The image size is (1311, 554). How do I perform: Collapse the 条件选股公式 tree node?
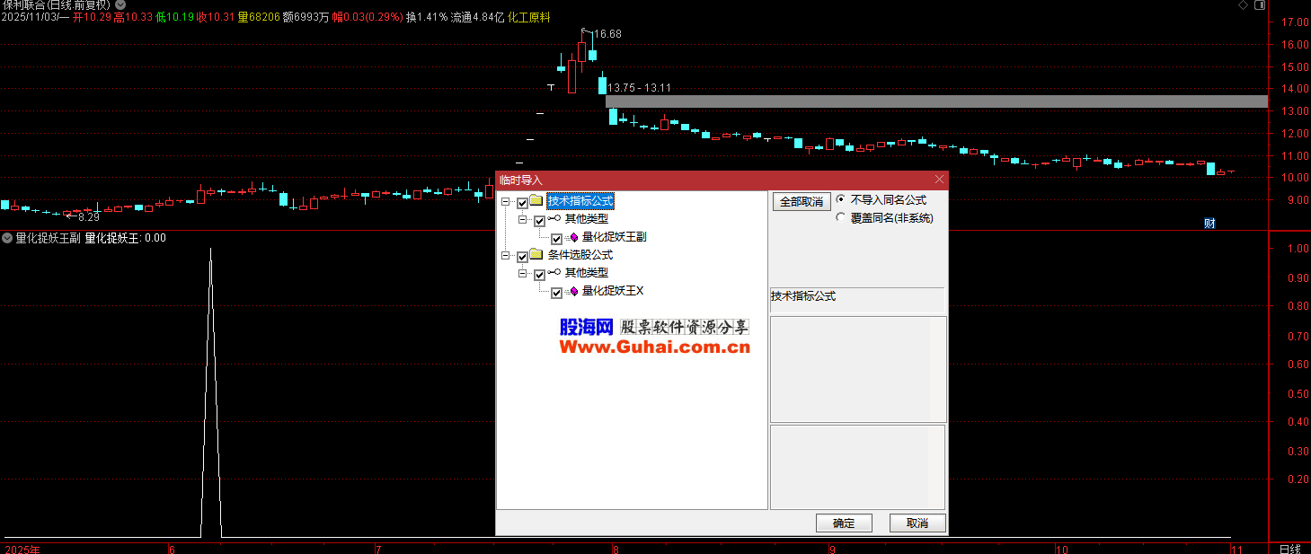click(x=506, y=256)
